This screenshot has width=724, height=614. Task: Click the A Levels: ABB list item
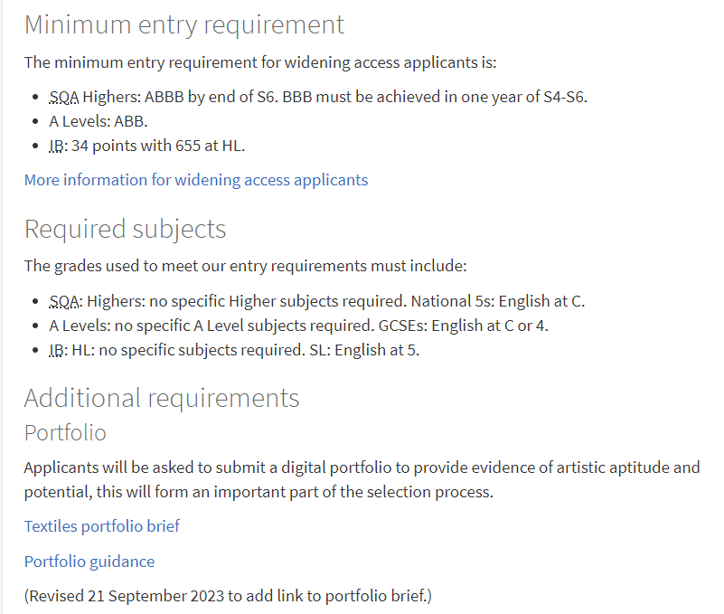pyautogui.click(x=99, y=121)
